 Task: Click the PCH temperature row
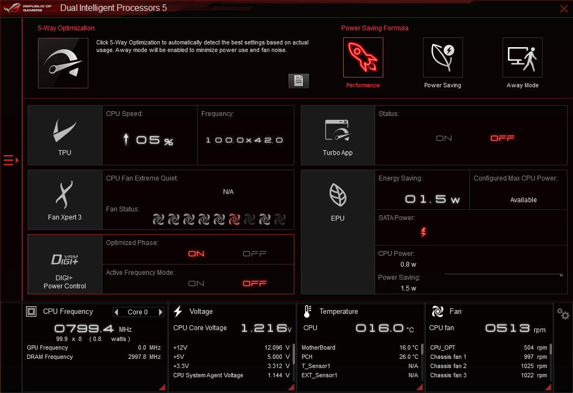(360, 357)
